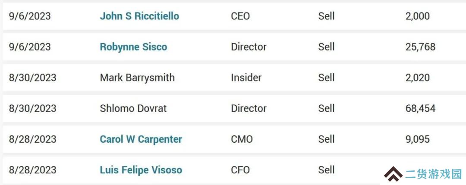Click the 68,454 shares value
The height and width of the screenshot is (185, 466).
420,108
